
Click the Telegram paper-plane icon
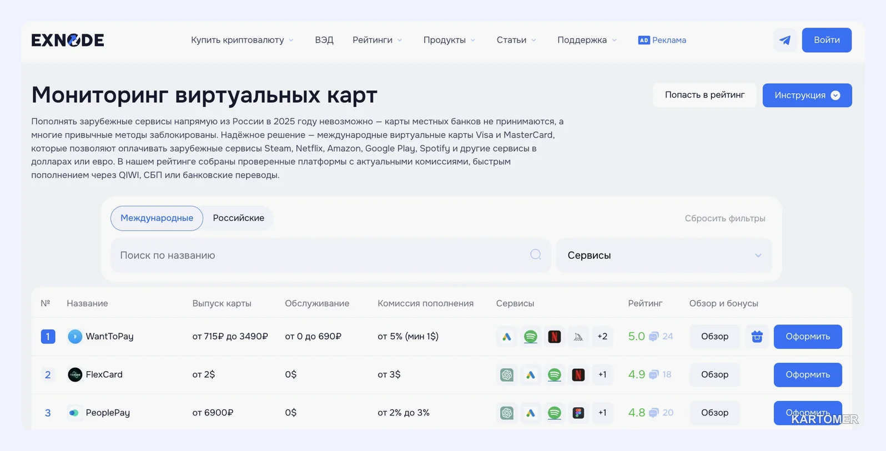[x=785, y=40]
